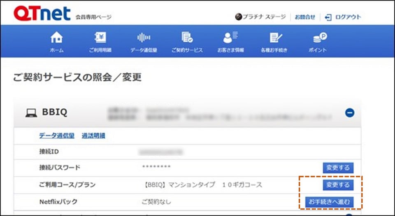Open the ご利用明細 yen ledger icon

click(100, 37)
